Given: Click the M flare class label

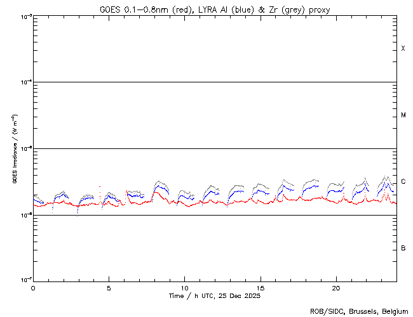Looking at the screenshot, I should [403, 115].
